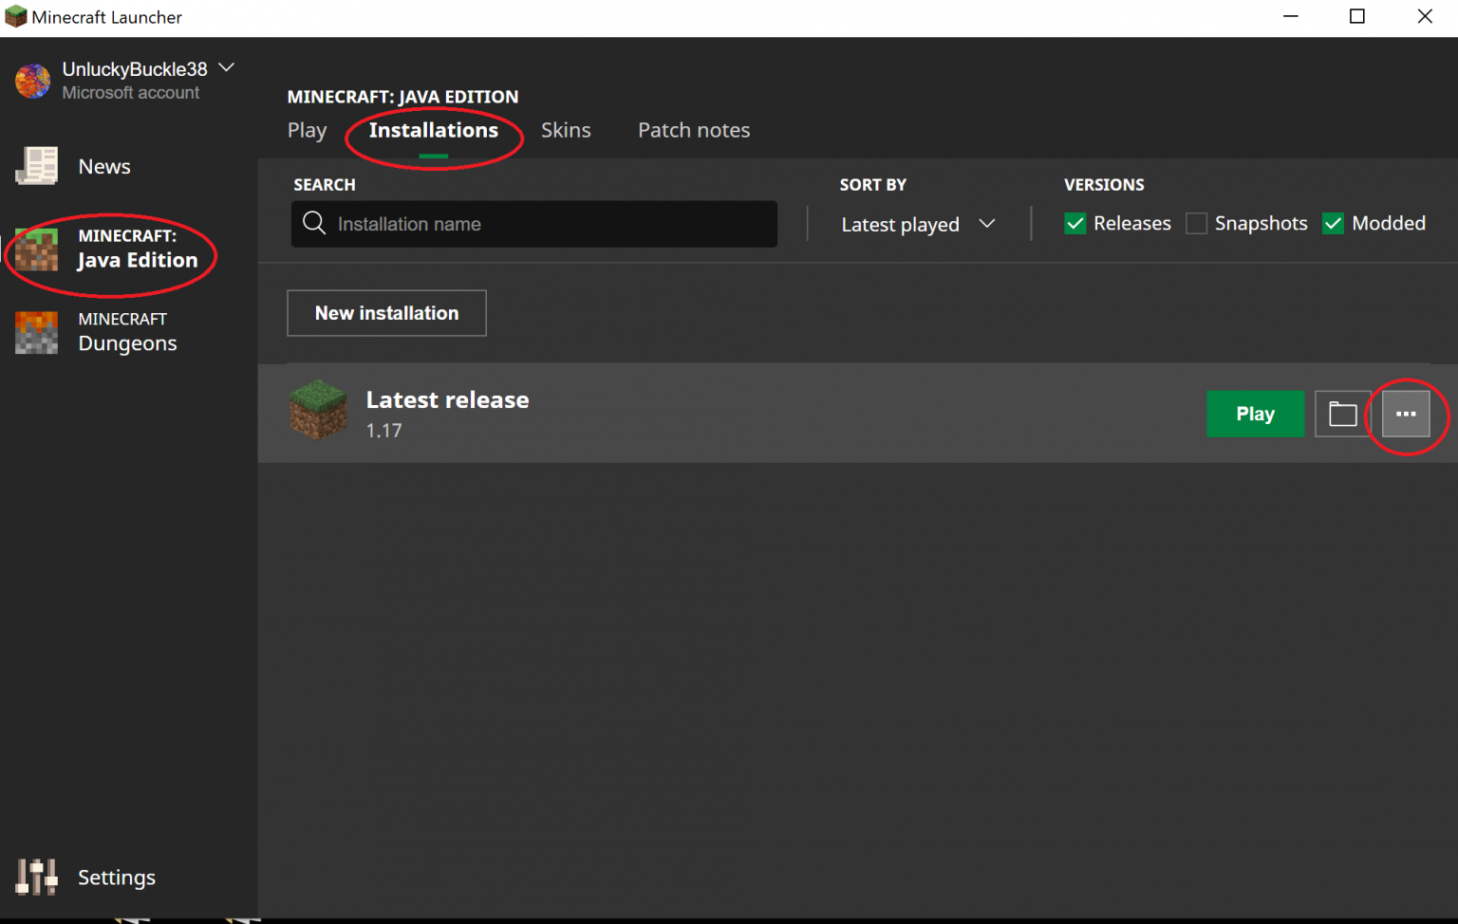Focus the Installation name search field
Viewport: 1458px width, 924px height.
tap(551, 224)
